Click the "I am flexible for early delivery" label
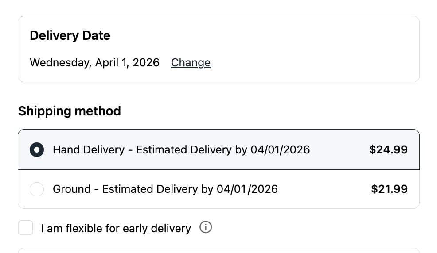 pyautogui.click(x=116, y=229)
